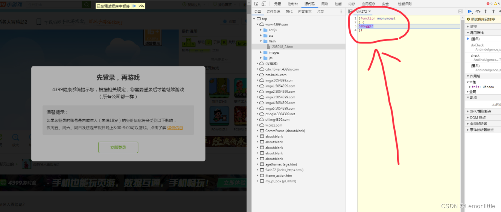The width and height of the screenshot is (501, 212).
Task: Select the check call stack frame
Action: pyautogui.click(x=483, y=57)
